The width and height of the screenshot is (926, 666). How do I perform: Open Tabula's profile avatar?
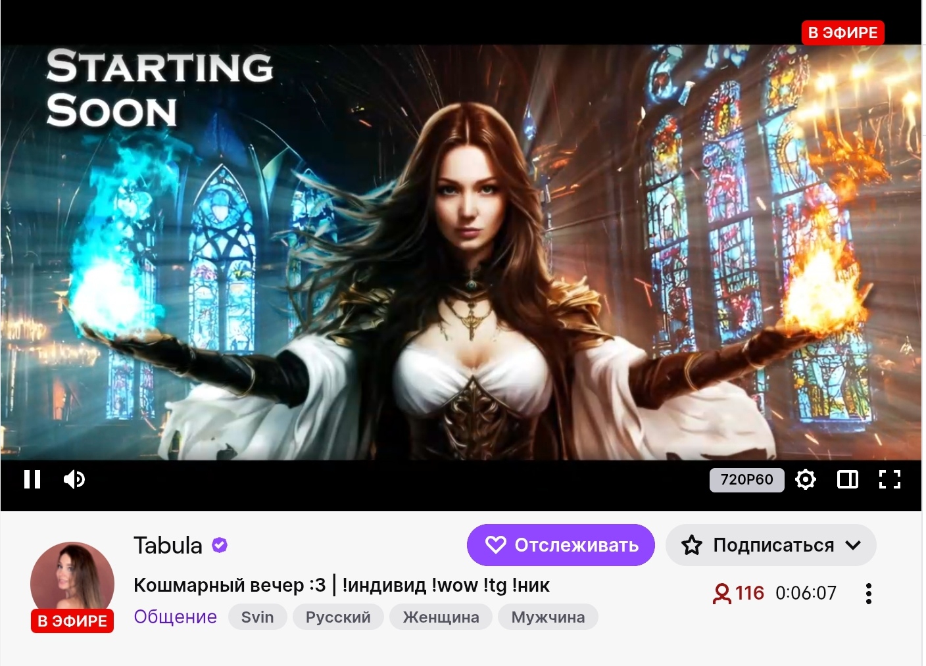(x=72, y=583)
